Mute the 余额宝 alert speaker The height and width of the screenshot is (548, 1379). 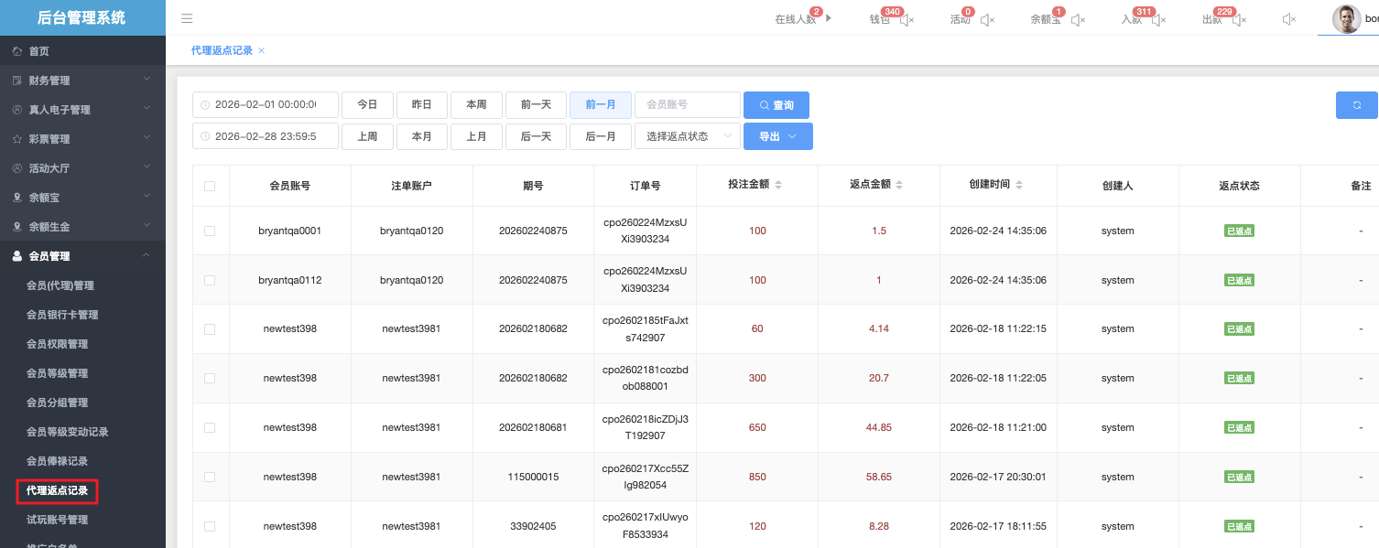tap(1078, 19)
